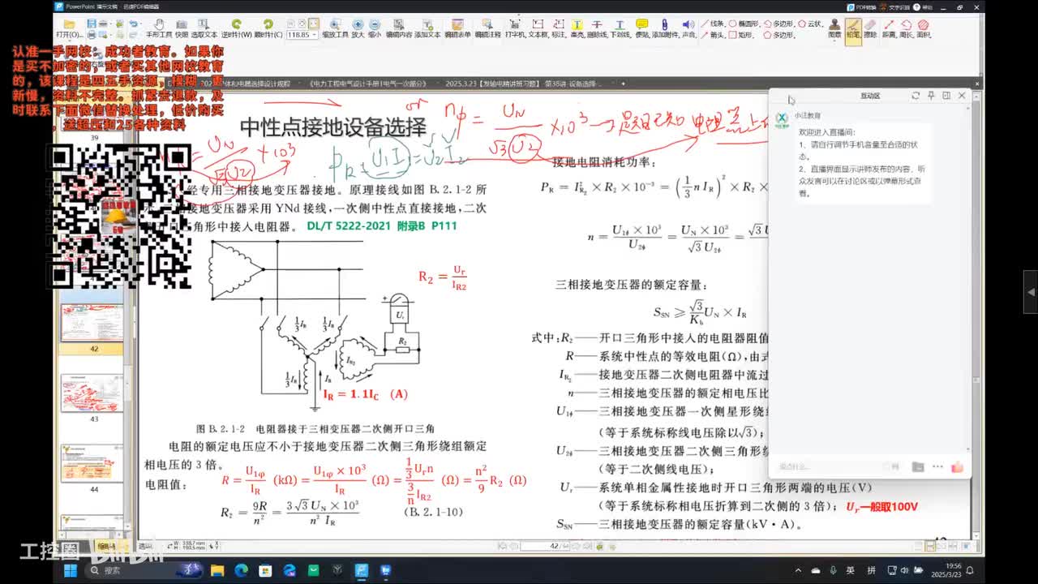1038x584 pixels.
Task: Select the 文本框 text box tool
Action: tap(538, 30)
